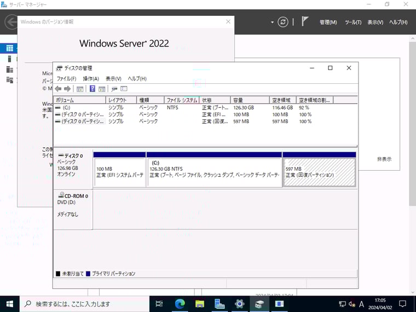Open the action center notification icon

coord(403,304)
